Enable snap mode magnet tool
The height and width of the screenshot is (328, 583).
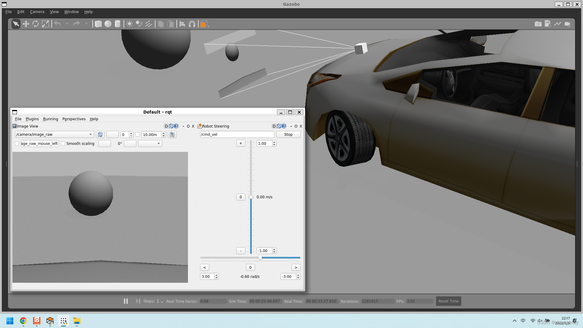click(192, 24)
